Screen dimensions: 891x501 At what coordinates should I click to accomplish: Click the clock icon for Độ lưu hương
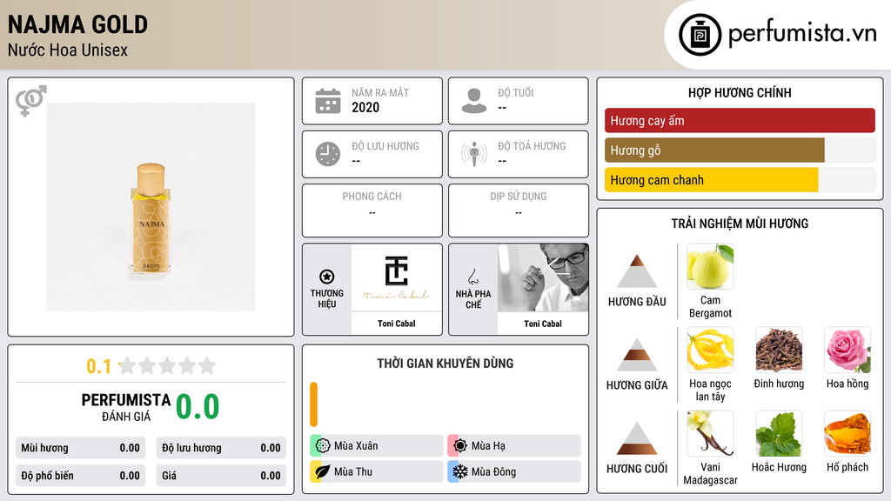click(x=328, y=154)
